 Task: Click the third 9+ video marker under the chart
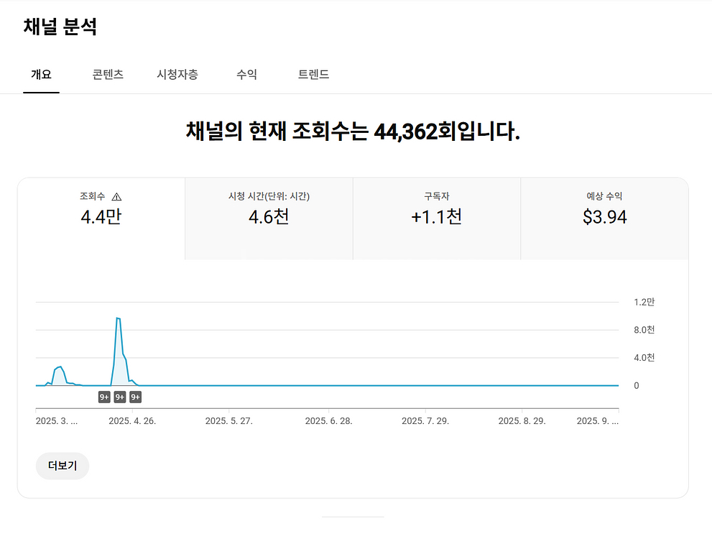[x=135, y=397]
